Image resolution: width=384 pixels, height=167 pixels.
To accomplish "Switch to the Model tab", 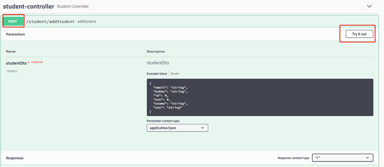I will coord(175,74).
